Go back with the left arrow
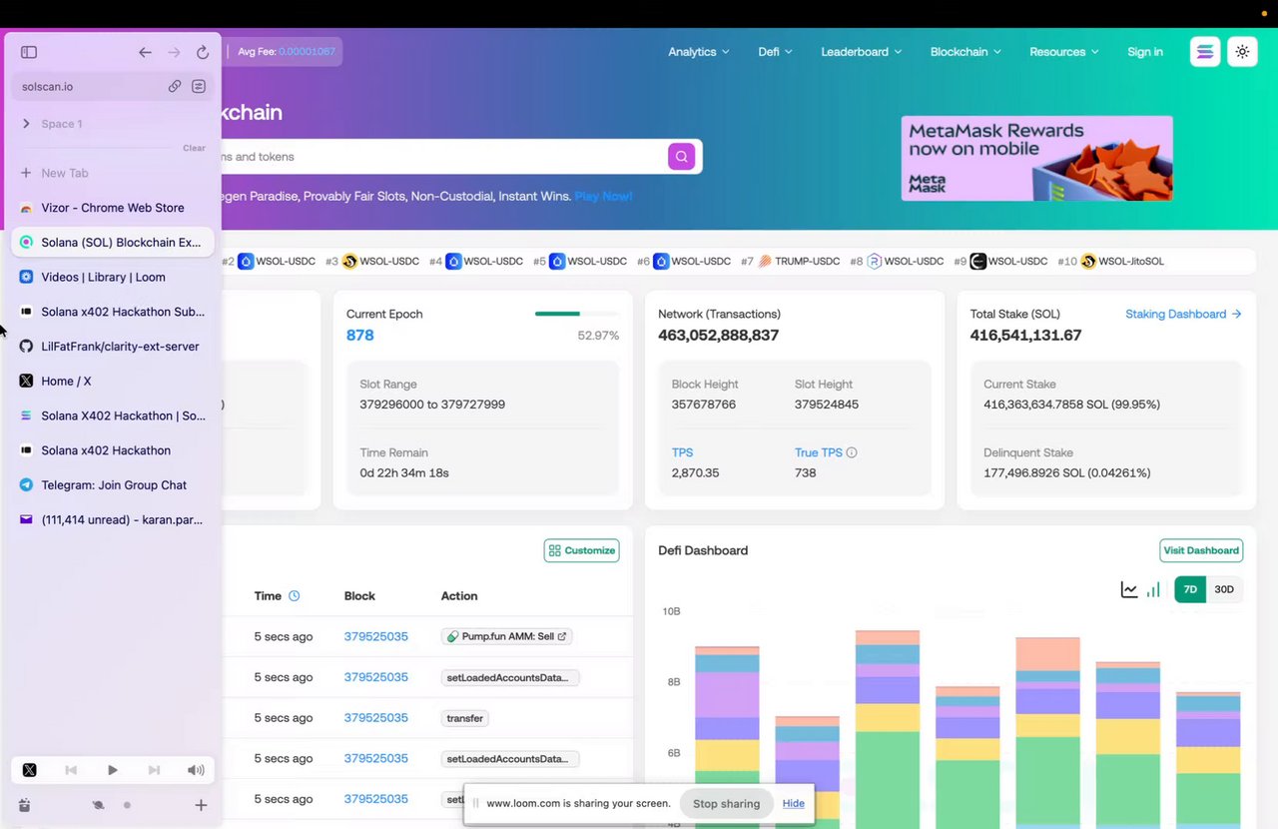 pyautogui.click(x=146, y=52)
